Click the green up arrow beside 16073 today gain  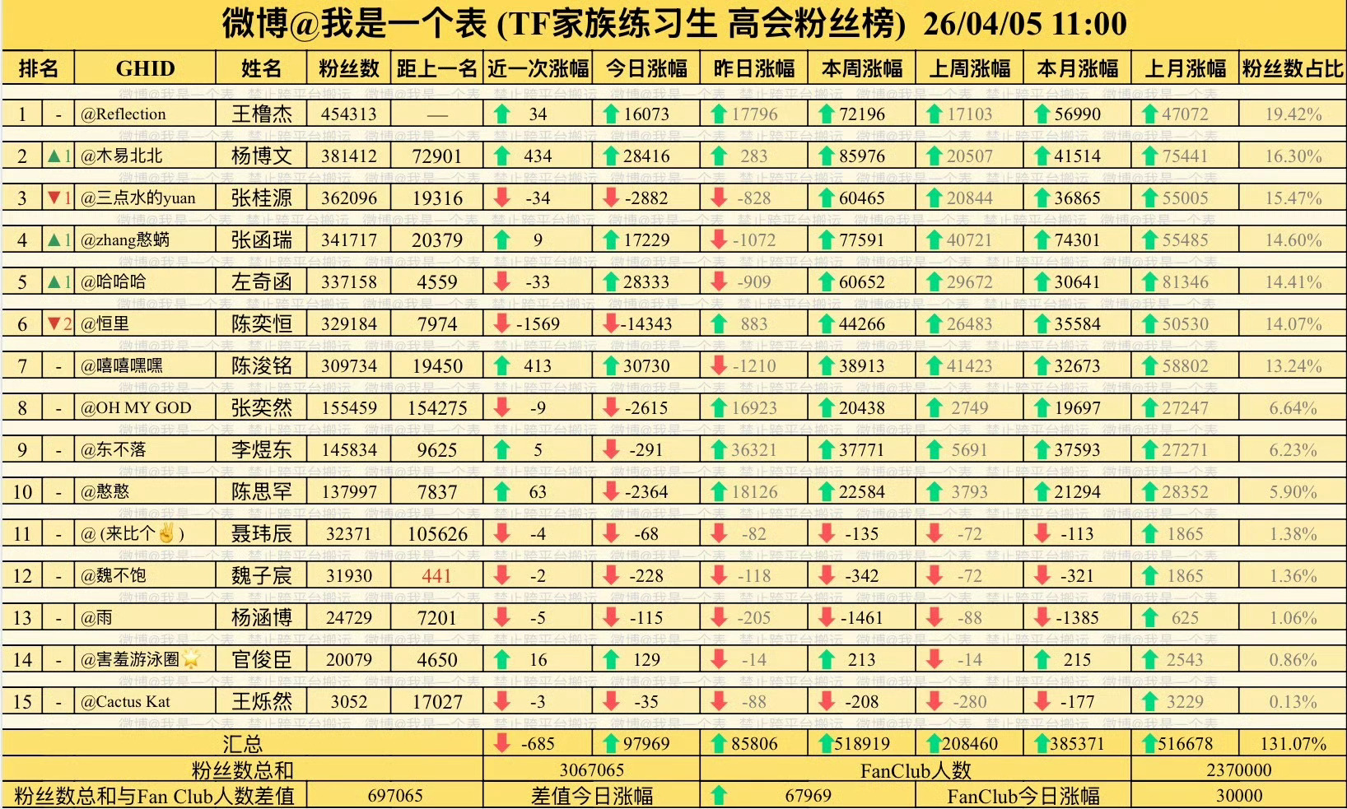[610, 113]
